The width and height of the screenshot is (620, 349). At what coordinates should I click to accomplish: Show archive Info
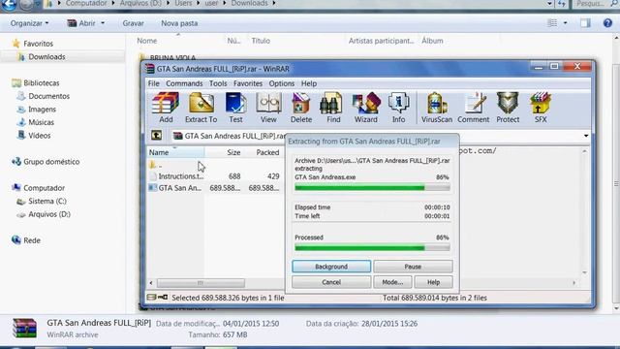click(398, 108)
